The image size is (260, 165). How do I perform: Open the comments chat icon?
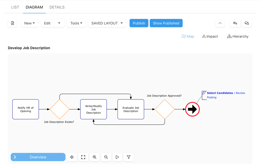click(x=247, y=23)
